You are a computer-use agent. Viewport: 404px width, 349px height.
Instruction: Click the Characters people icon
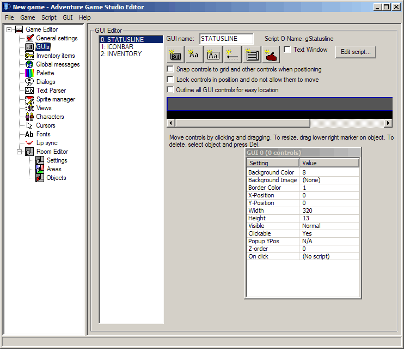(x=29, y=117)
